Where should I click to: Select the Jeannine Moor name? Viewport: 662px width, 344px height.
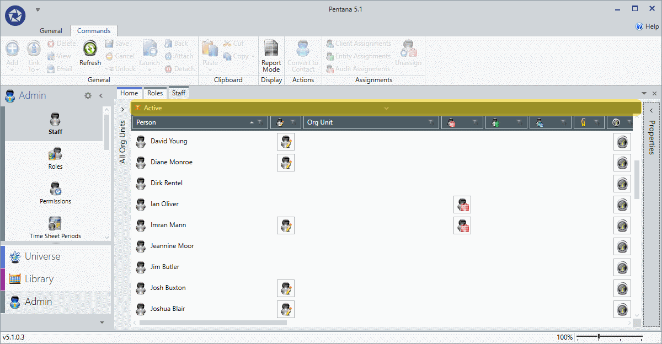point(172,246)
